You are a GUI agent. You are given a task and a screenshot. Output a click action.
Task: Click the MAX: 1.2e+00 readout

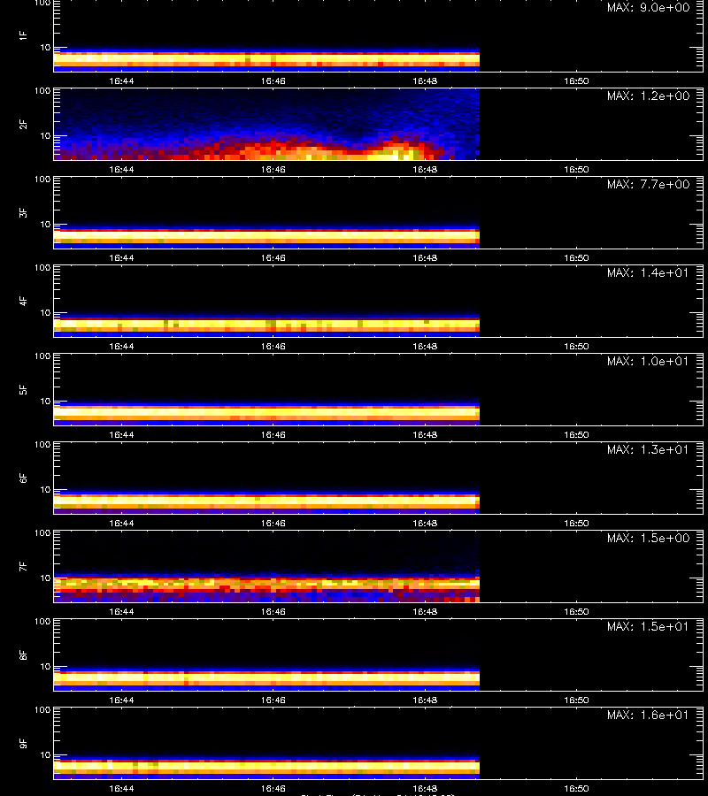[648, 96]
